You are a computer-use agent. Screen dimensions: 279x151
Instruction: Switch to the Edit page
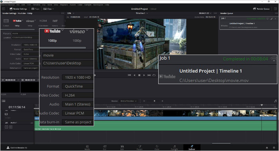point(122,148)
